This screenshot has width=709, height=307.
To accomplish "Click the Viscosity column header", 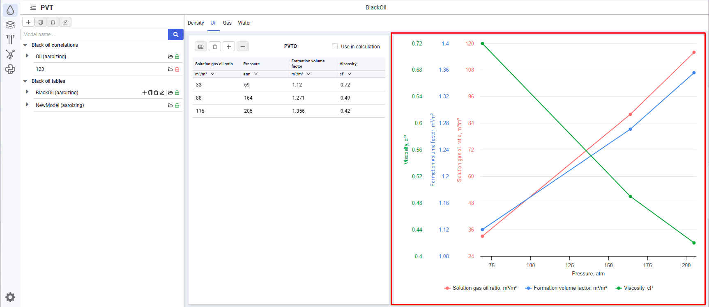I will point(348,64).
